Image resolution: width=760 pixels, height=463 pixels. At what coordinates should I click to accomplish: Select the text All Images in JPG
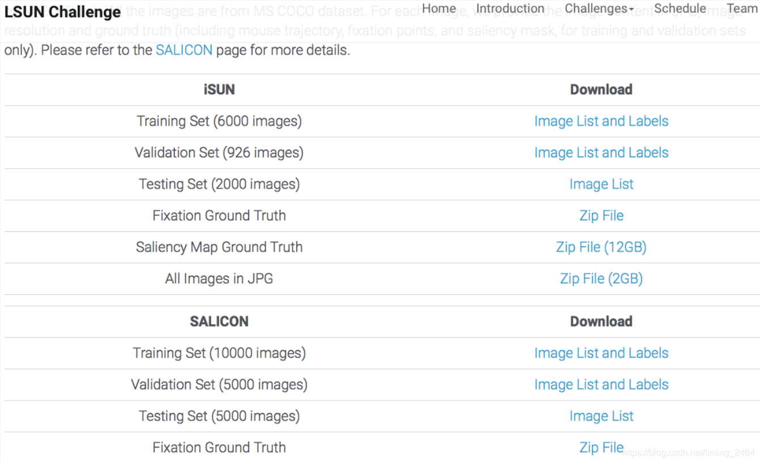tap(219, 279)
